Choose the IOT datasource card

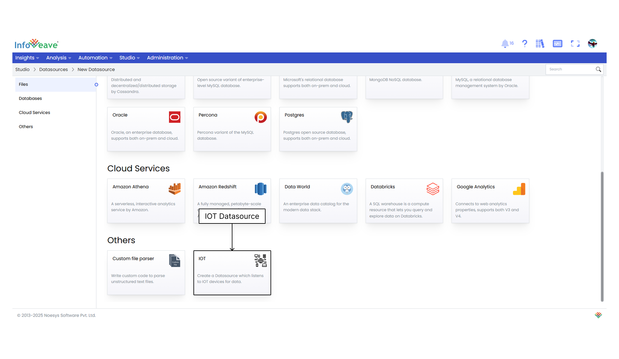click(x=232, y=273)
